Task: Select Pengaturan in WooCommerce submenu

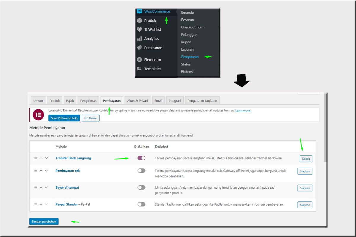Action: [x=190, y=57]
